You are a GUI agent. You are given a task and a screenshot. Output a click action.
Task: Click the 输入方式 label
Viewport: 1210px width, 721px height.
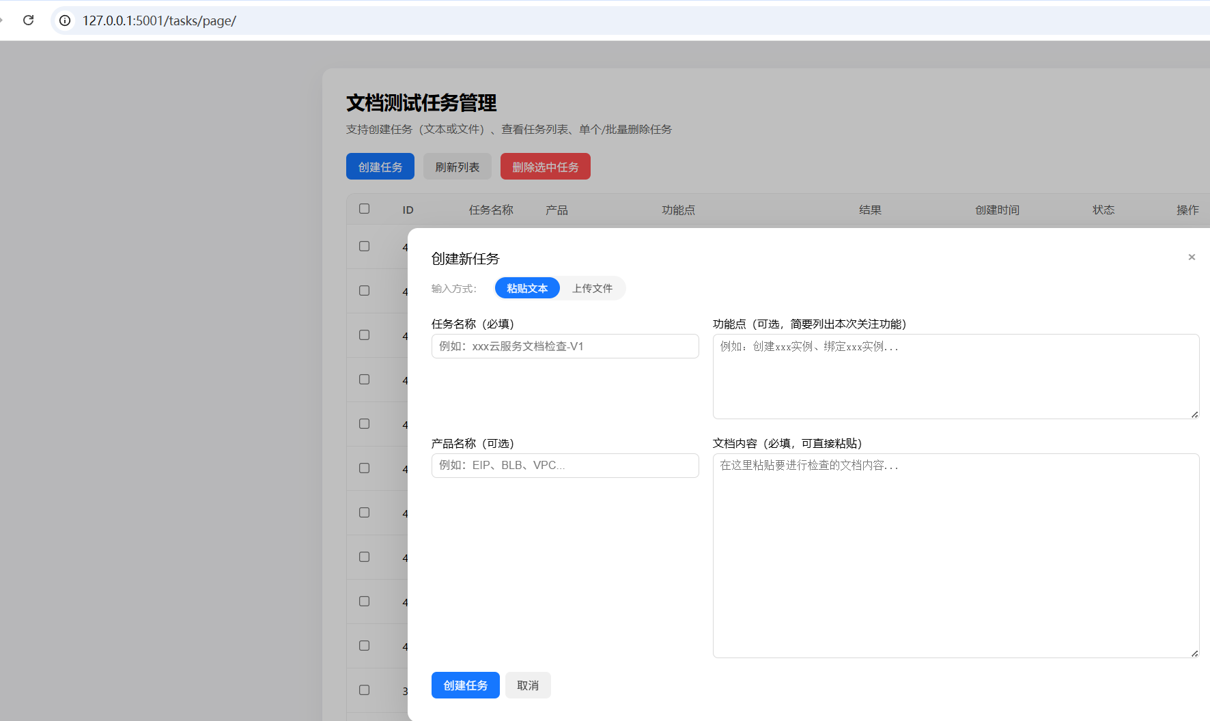[x=454, y=289]
